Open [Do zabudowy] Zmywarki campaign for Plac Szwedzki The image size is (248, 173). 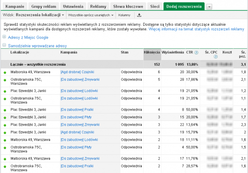(80, 125)
